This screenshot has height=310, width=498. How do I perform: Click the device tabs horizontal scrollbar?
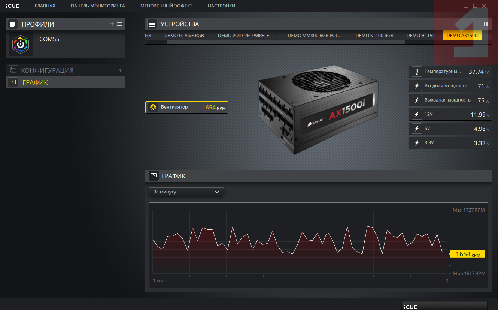pyautogui.click(x=285, y=42)
